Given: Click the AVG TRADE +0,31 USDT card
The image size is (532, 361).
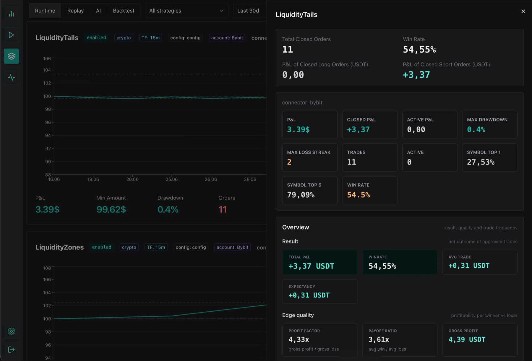Looking at the screenshot, I should click(x=480, y=262).
